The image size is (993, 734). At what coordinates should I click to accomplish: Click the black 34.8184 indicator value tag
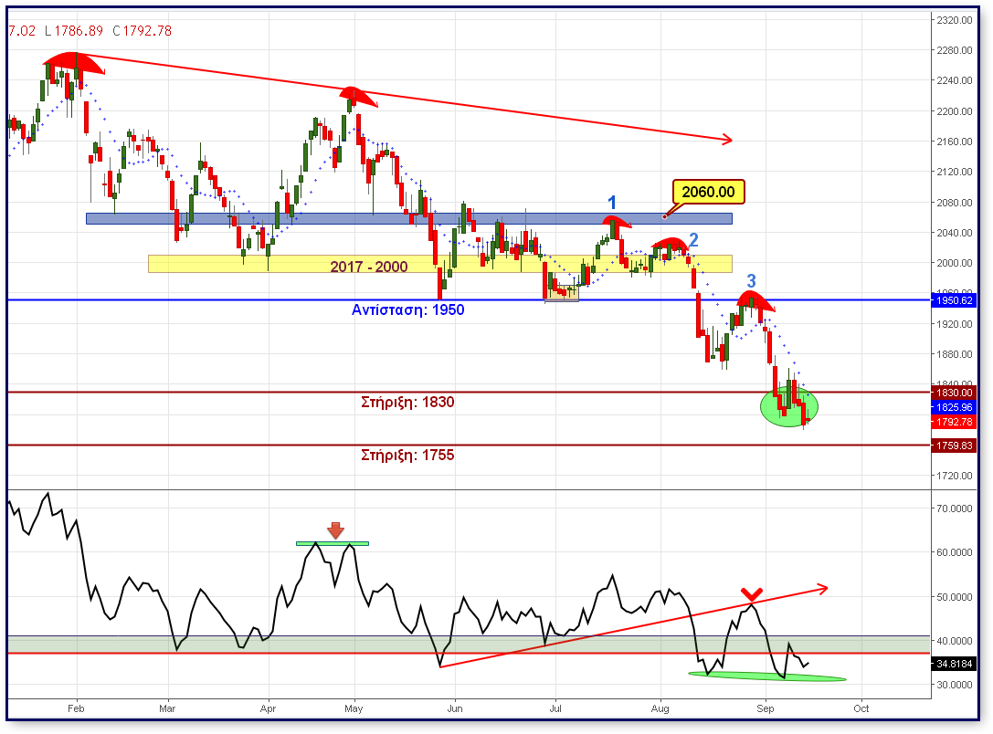pos(954,664)
